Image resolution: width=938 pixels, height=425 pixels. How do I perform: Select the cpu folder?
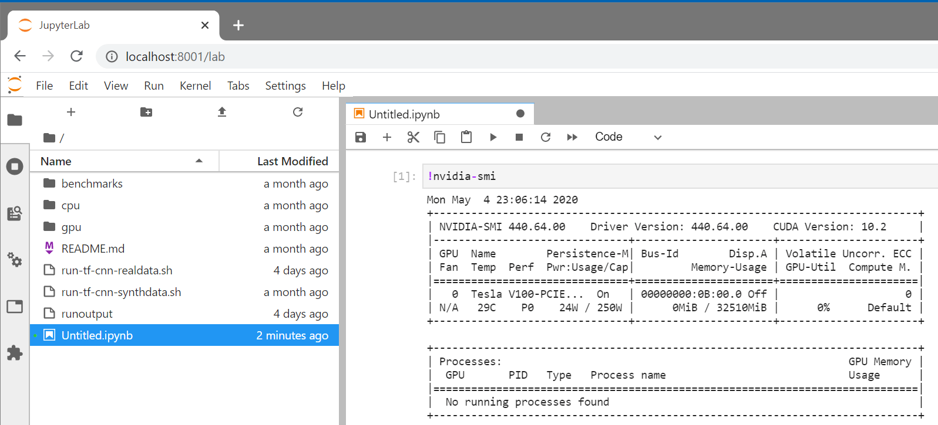(x=184, y=205)
